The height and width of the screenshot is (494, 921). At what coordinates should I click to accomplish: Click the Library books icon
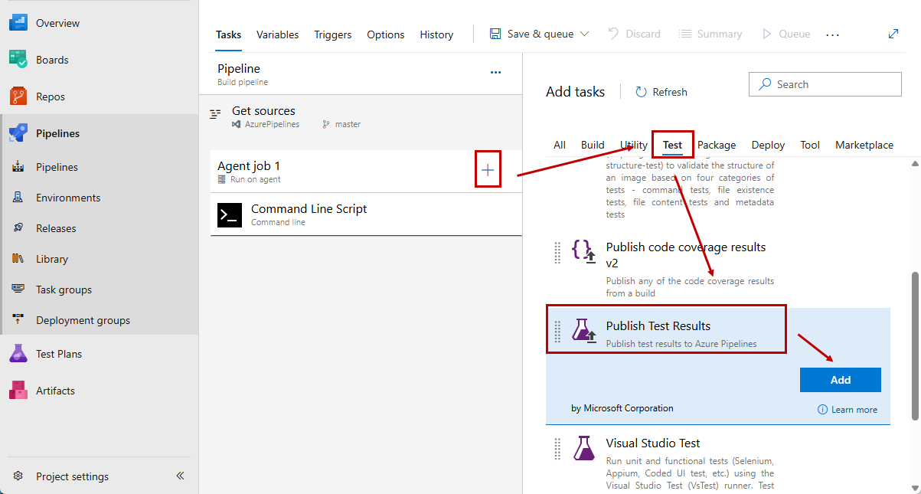[18, 259]
